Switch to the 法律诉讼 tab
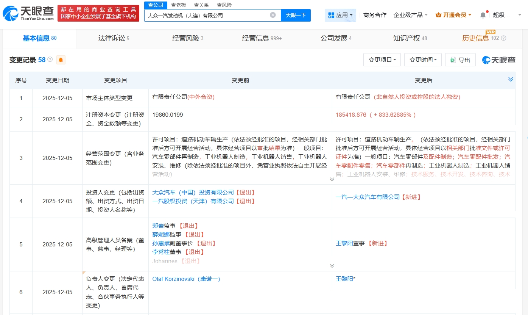This screenshot has width=528, height=315. click(x=114, y=38)
